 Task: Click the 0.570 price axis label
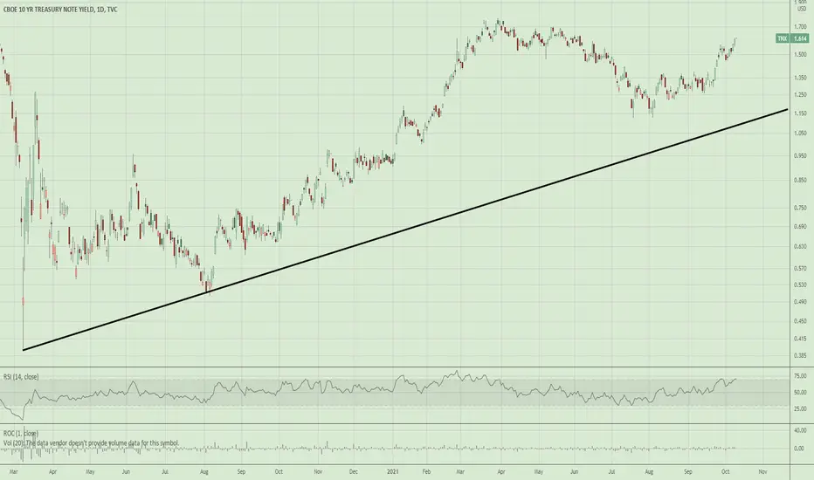tap(800, 268)
